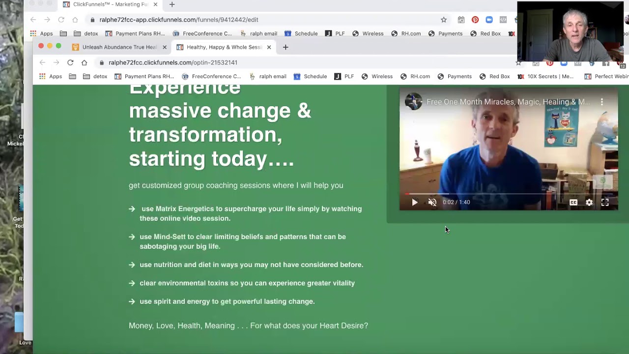The height and width of the screenshot is (354, 629).
Task: Open home in the back ClickFunnels window
Action: pos(75,20)
